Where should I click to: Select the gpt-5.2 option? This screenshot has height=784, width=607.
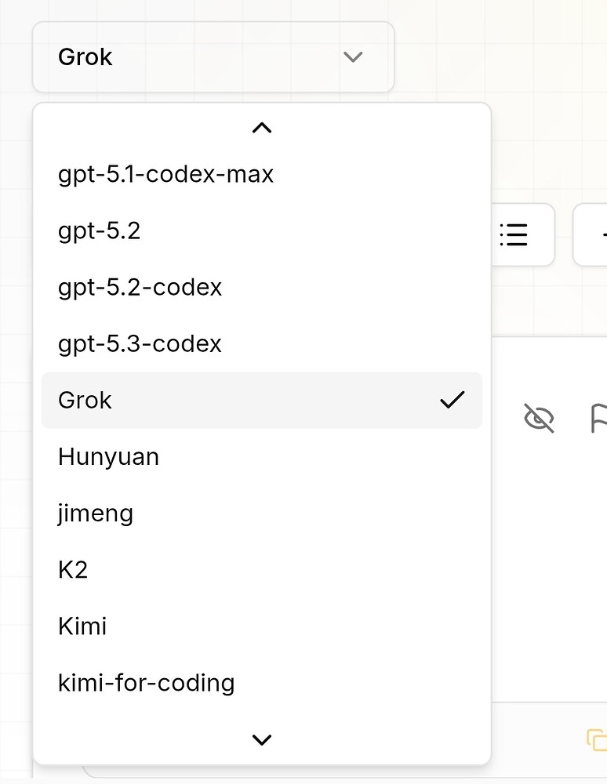[261, 231]
